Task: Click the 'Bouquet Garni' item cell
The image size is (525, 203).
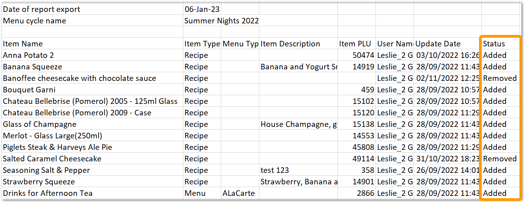Action: tap(92, 90)
